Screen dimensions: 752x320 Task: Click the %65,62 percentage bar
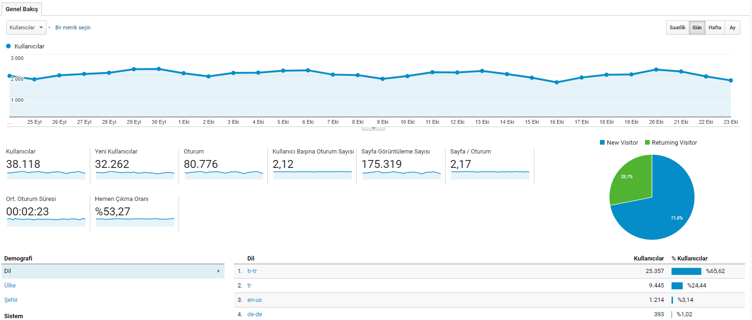686,271
